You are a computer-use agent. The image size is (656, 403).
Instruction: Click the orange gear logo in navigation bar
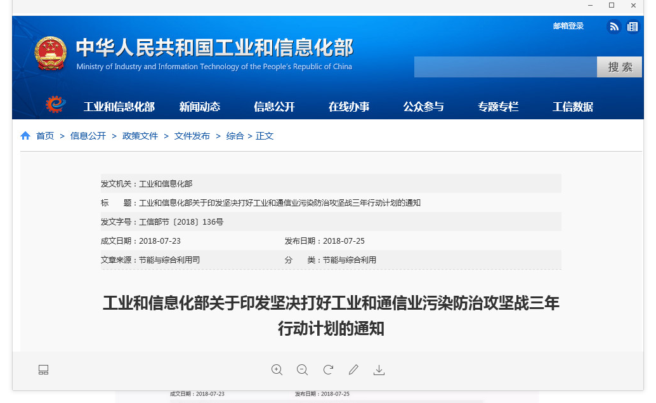[56, 104]
